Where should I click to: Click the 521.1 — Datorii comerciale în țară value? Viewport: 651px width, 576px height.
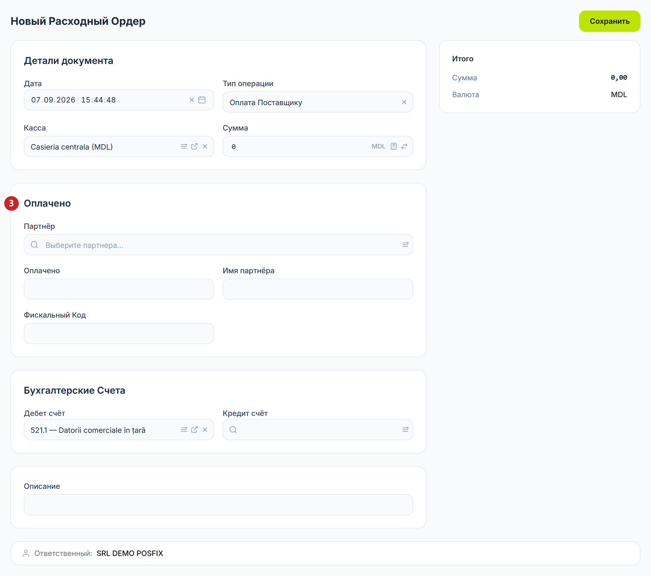[88, 430]
